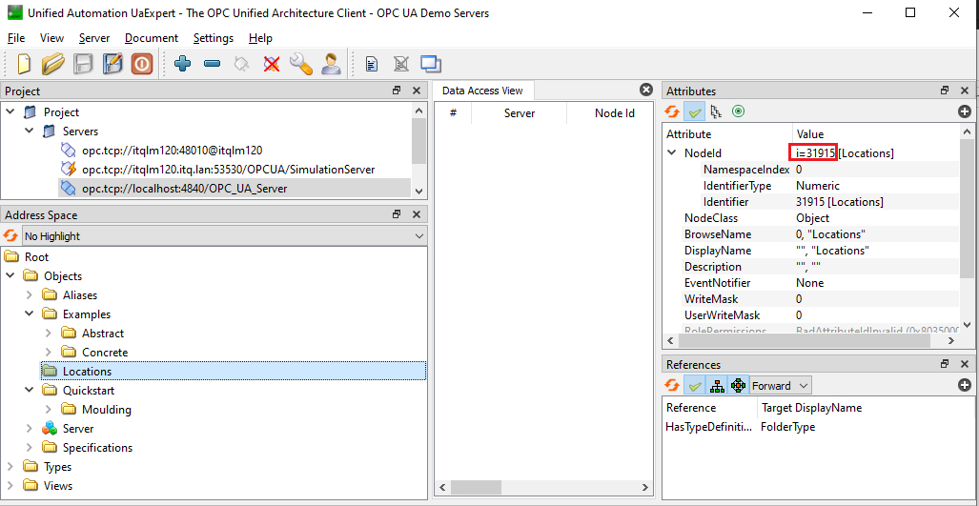Select server opc.tcp://itqlm120:48010@itqlm120

(x=172, y=151)
